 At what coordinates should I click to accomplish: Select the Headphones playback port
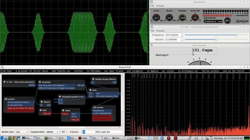pos(102,110)
